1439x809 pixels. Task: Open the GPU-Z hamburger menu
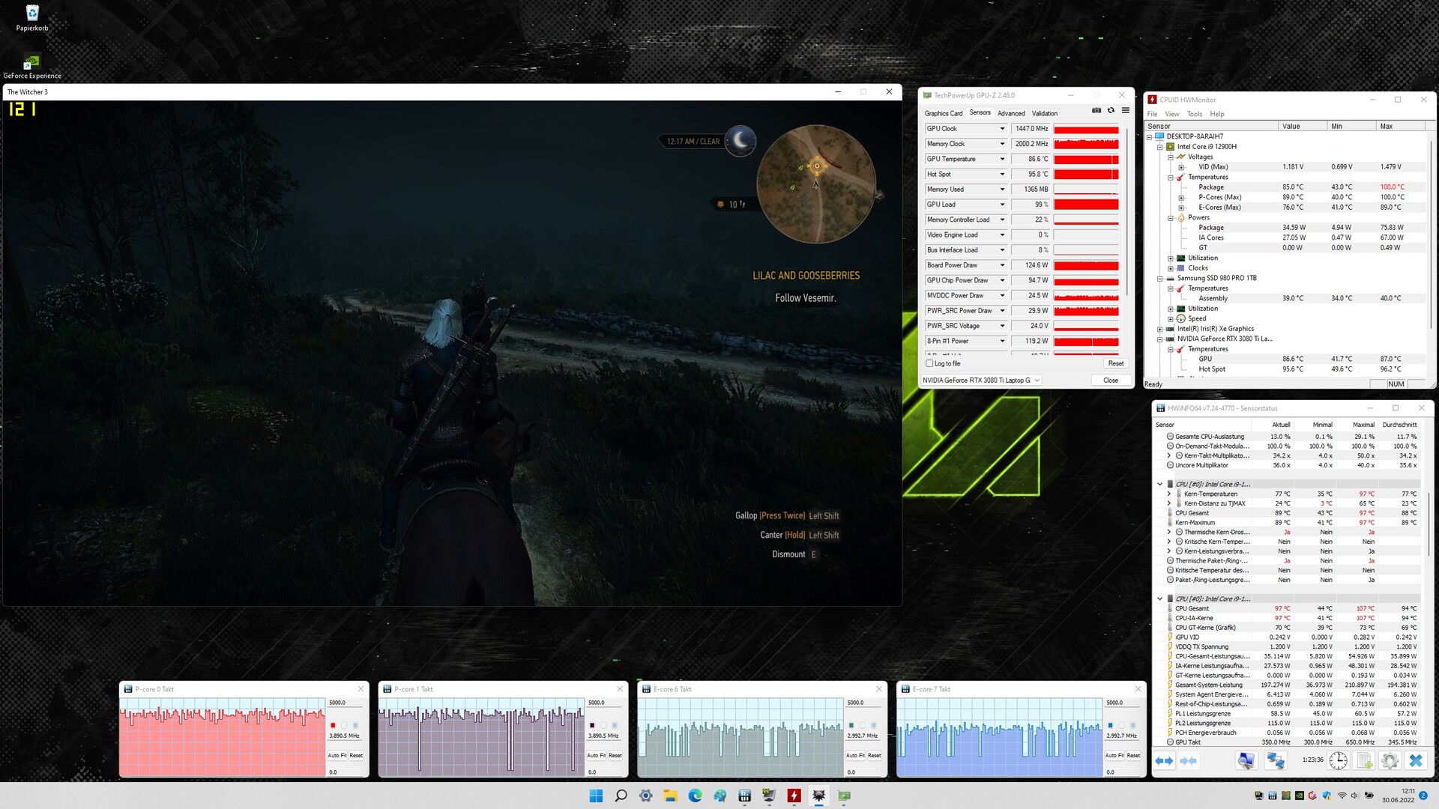[1125, 110]
